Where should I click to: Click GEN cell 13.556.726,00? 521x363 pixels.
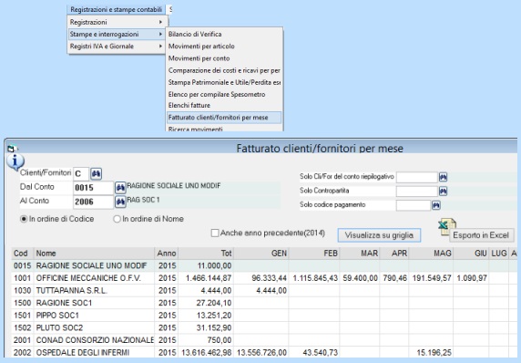click(261, 352)
